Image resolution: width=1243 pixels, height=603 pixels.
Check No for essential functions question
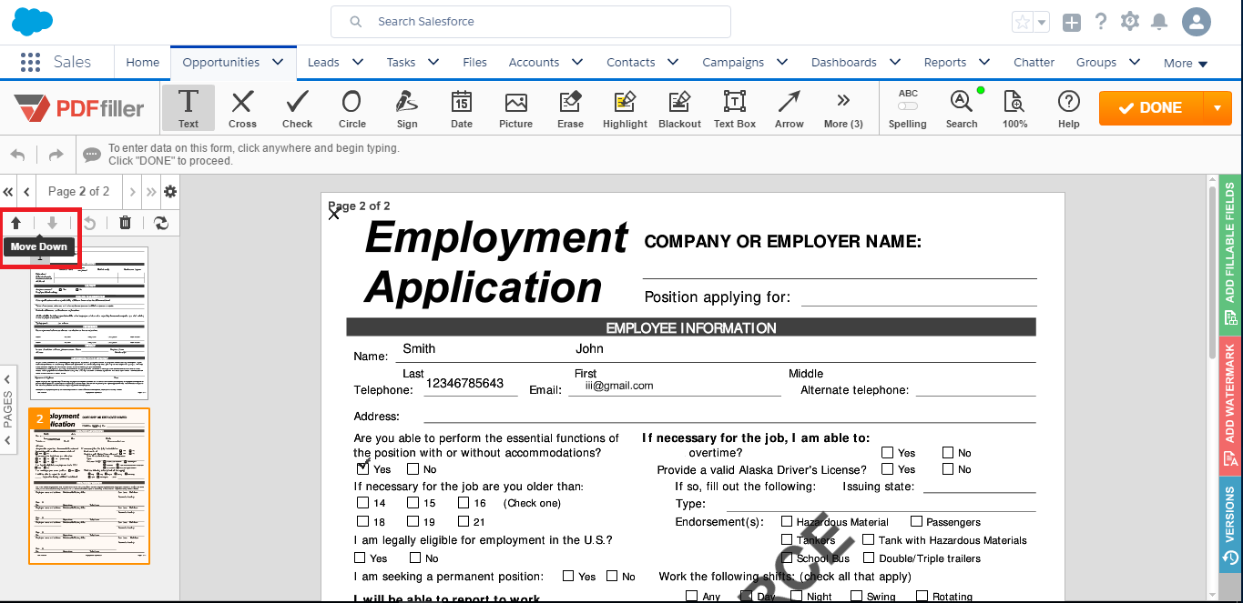click(x=413, y=469)
